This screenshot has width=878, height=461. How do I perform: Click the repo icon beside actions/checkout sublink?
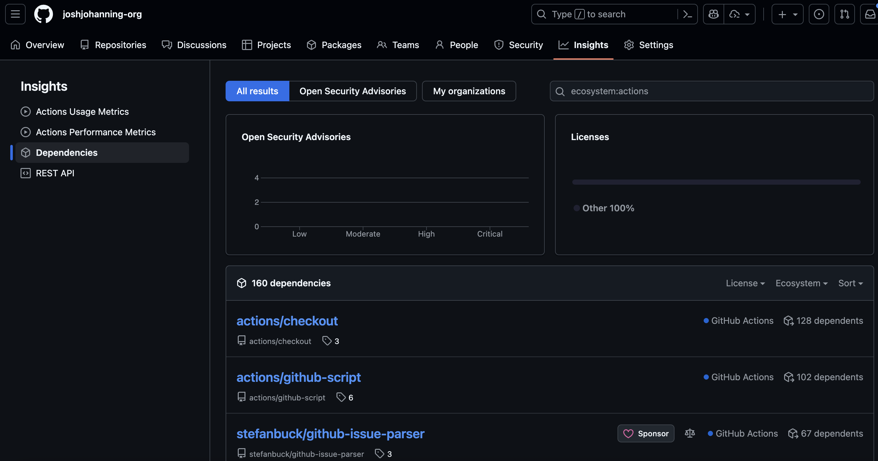242,341
